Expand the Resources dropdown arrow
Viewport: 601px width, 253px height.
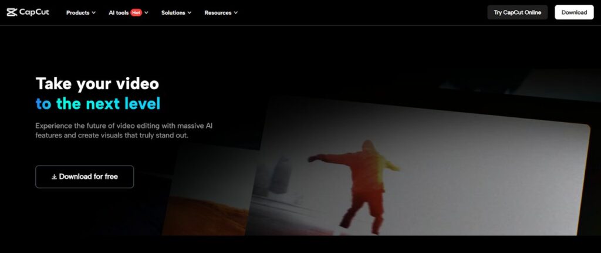(235, 12)
